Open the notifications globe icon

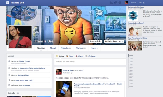[120, 3]
